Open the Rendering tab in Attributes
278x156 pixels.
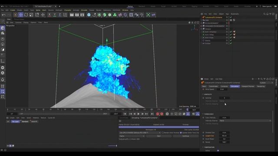(261, 86)
